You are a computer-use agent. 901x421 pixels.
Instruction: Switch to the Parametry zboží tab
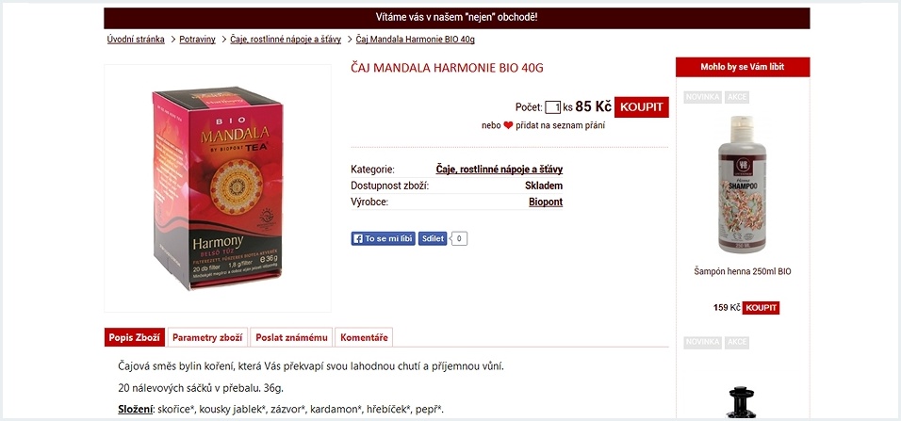(207, 338)
